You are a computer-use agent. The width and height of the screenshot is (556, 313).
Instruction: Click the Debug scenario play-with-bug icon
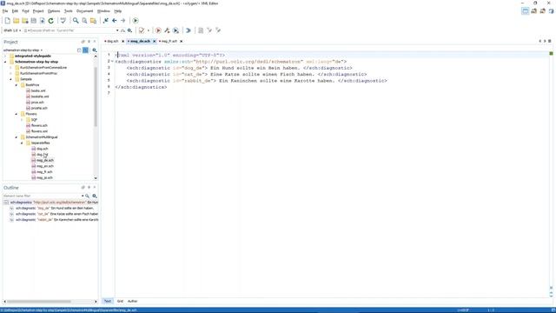175,30
